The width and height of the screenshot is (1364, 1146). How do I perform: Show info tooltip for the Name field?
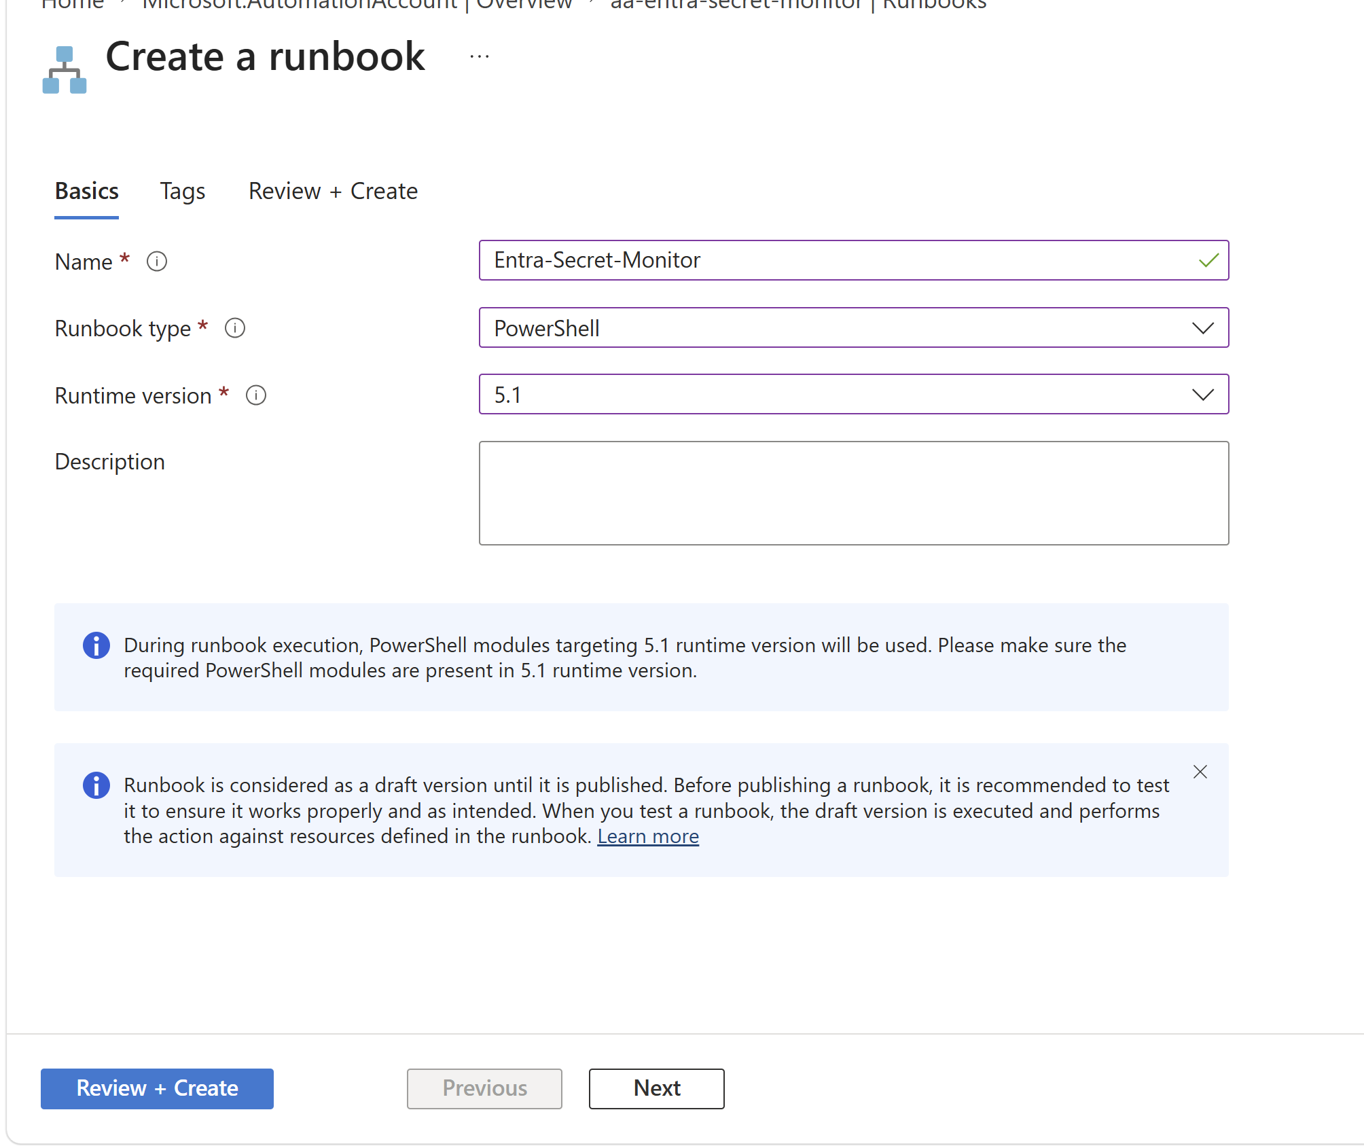click(x=157, y=262)
